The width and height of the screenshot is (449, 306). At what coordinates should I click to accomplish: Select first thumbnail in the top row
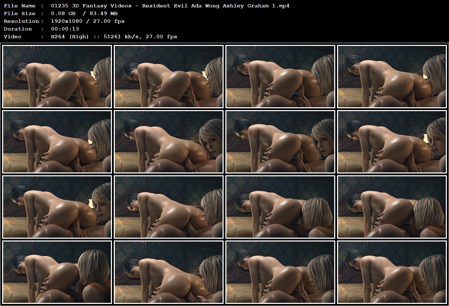tap(57, 76)
